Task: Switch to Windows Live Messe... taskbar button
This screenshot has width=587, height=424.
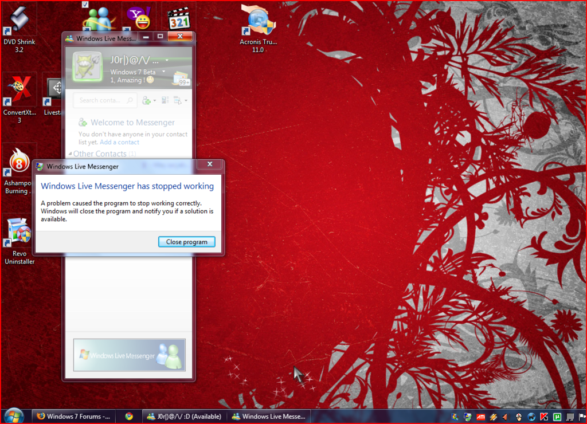Action: click(x=269, y=417)
